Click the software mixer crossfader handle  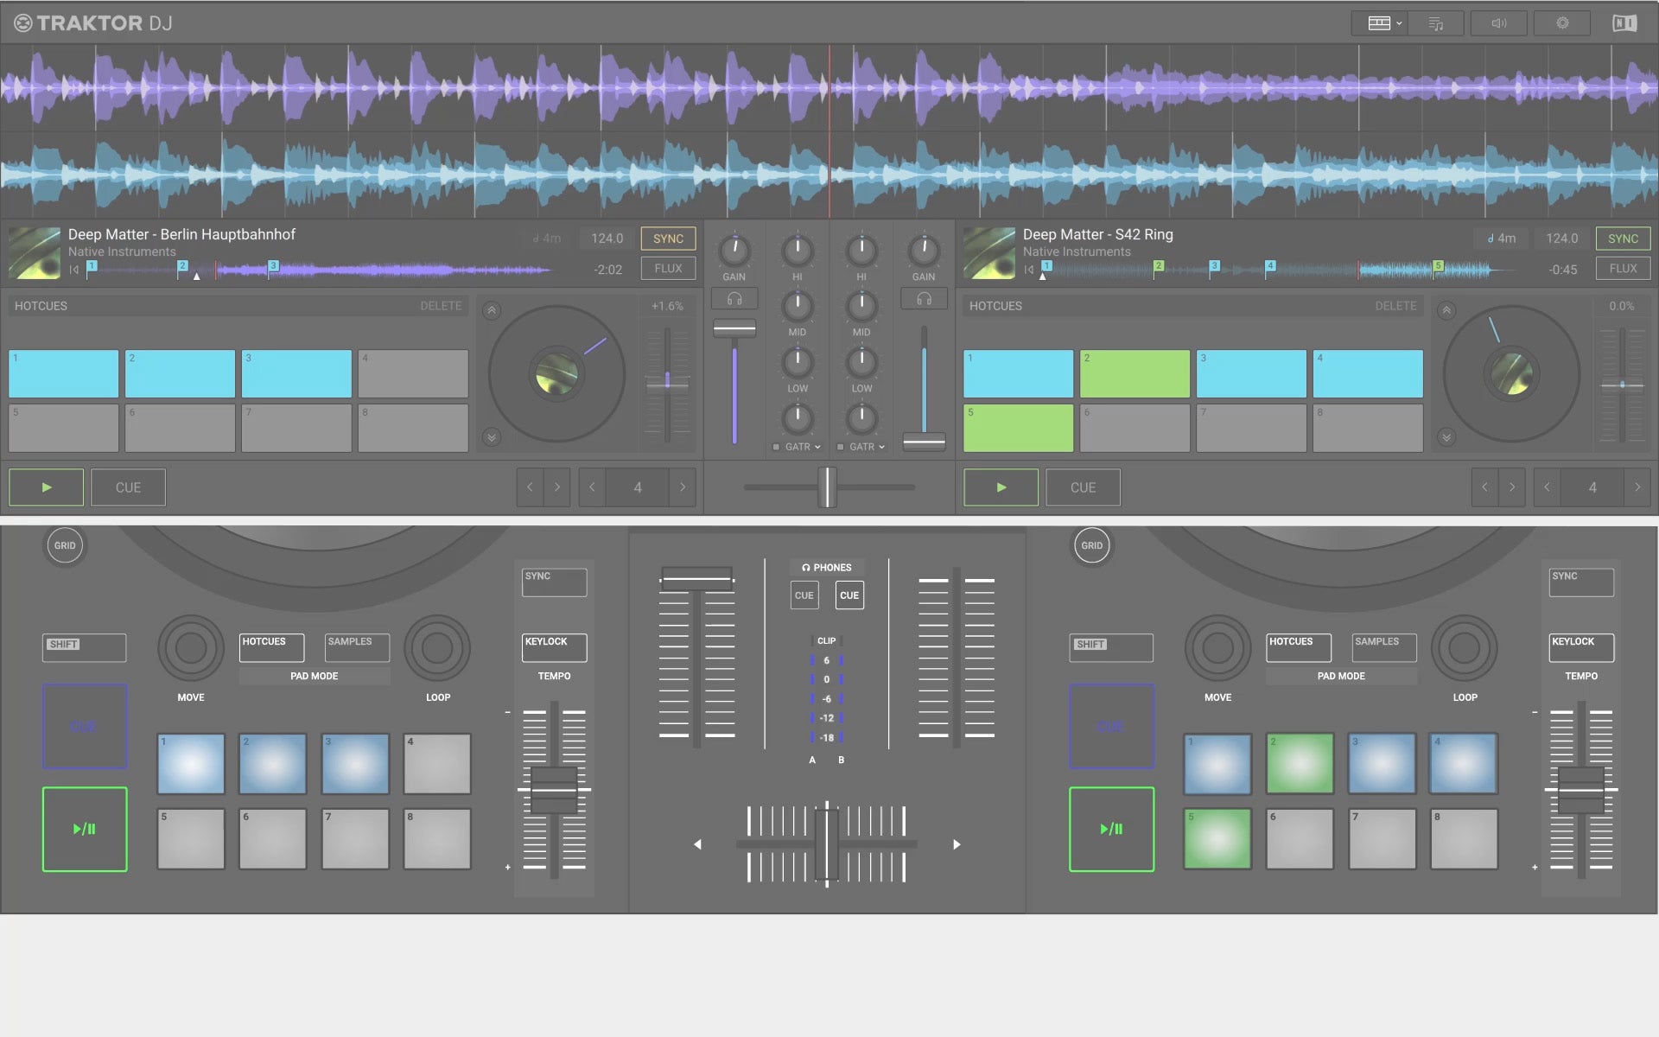[828, 487]
